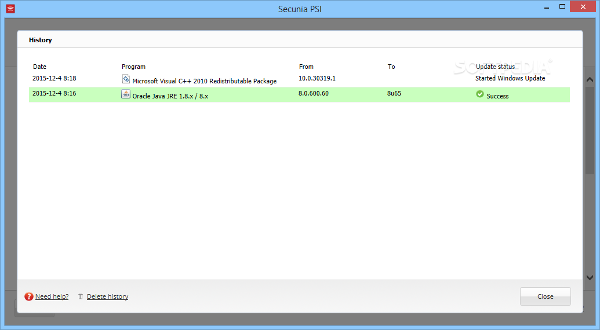Click the 8.0.600.60 version value

(x=314, y=93)
